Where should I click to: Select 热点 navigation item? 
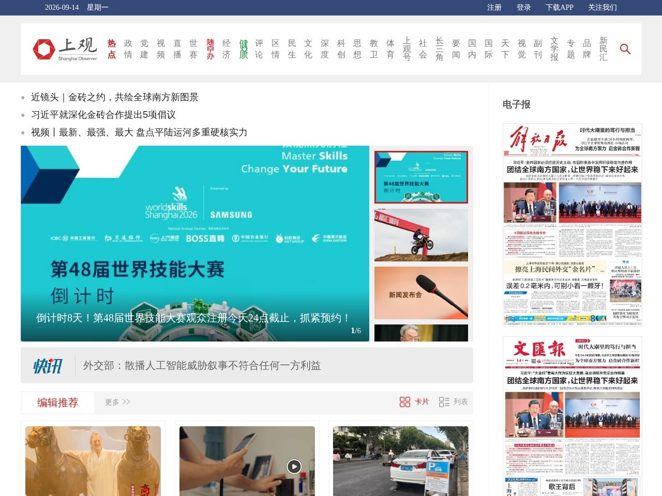112,49
